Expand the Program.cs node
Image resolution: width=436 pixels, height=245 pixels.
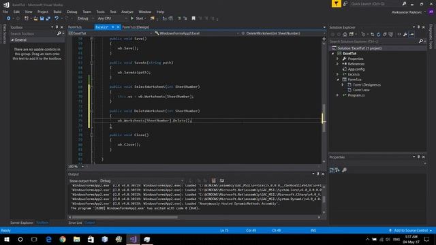click(x=338, y=95)
